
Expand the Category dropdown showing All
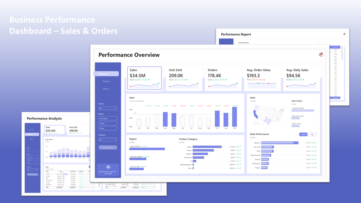pyautogui.click(x=107, y=139)
